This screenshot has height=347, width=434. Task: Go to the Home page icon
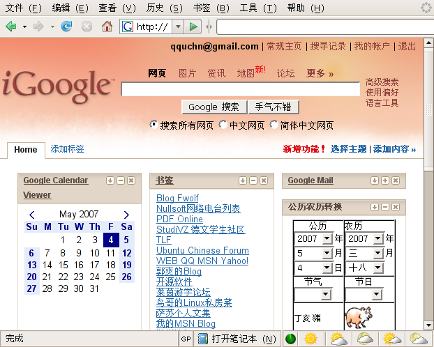tap(107, 26)
